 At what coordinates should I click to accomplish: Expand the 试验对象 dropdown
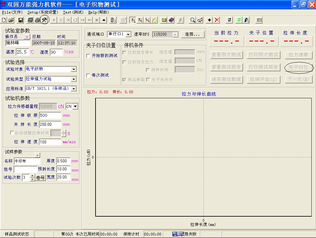[x=74, y=69]
